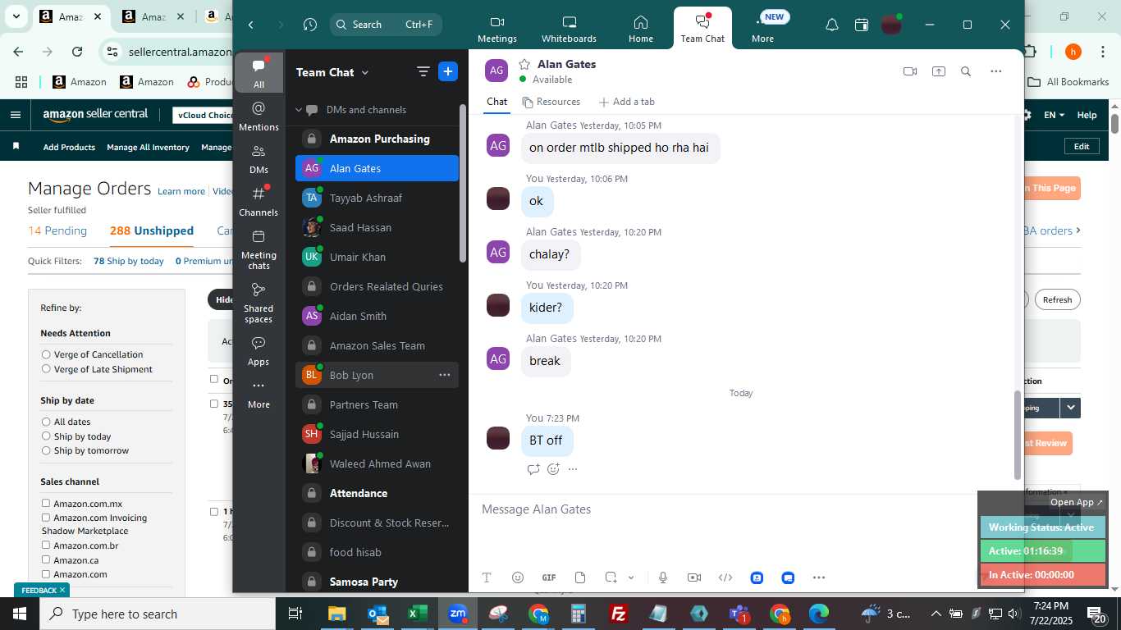Create new chat with plus button
This screenshot has width=1121, height=630.
pos(448,71)
